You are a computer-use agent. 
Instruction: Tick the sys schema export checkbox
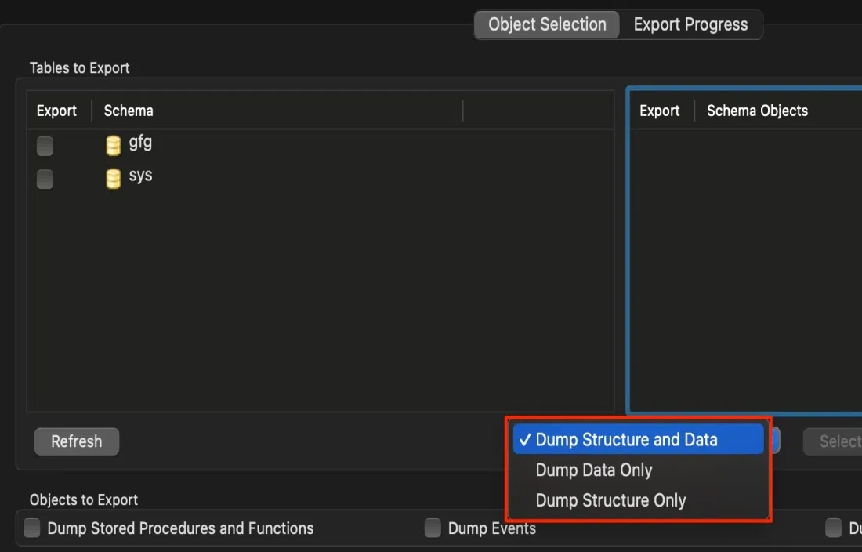click(x=45, y=179)
